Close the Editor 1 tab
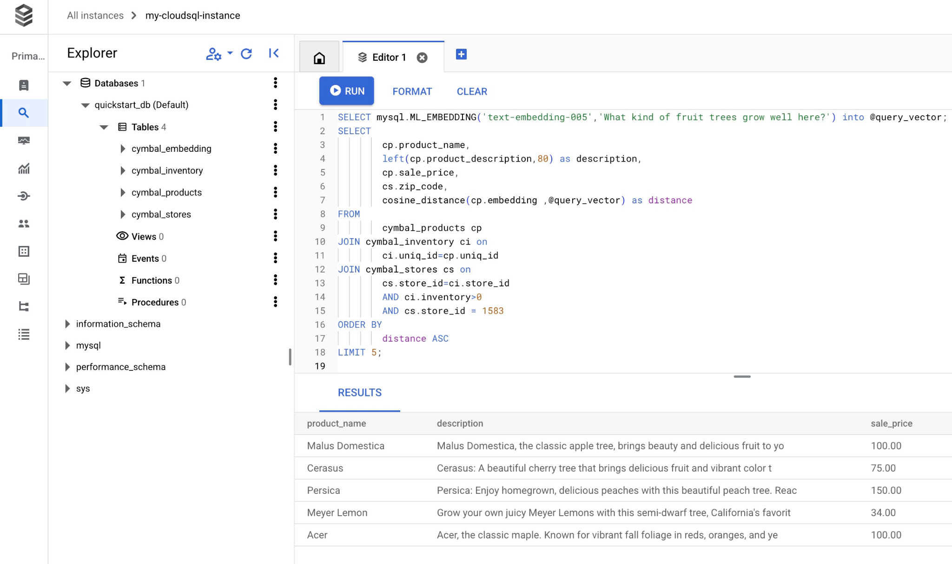Image resolution: width=952 pixels, height=564 pixels. pos(422,58)
